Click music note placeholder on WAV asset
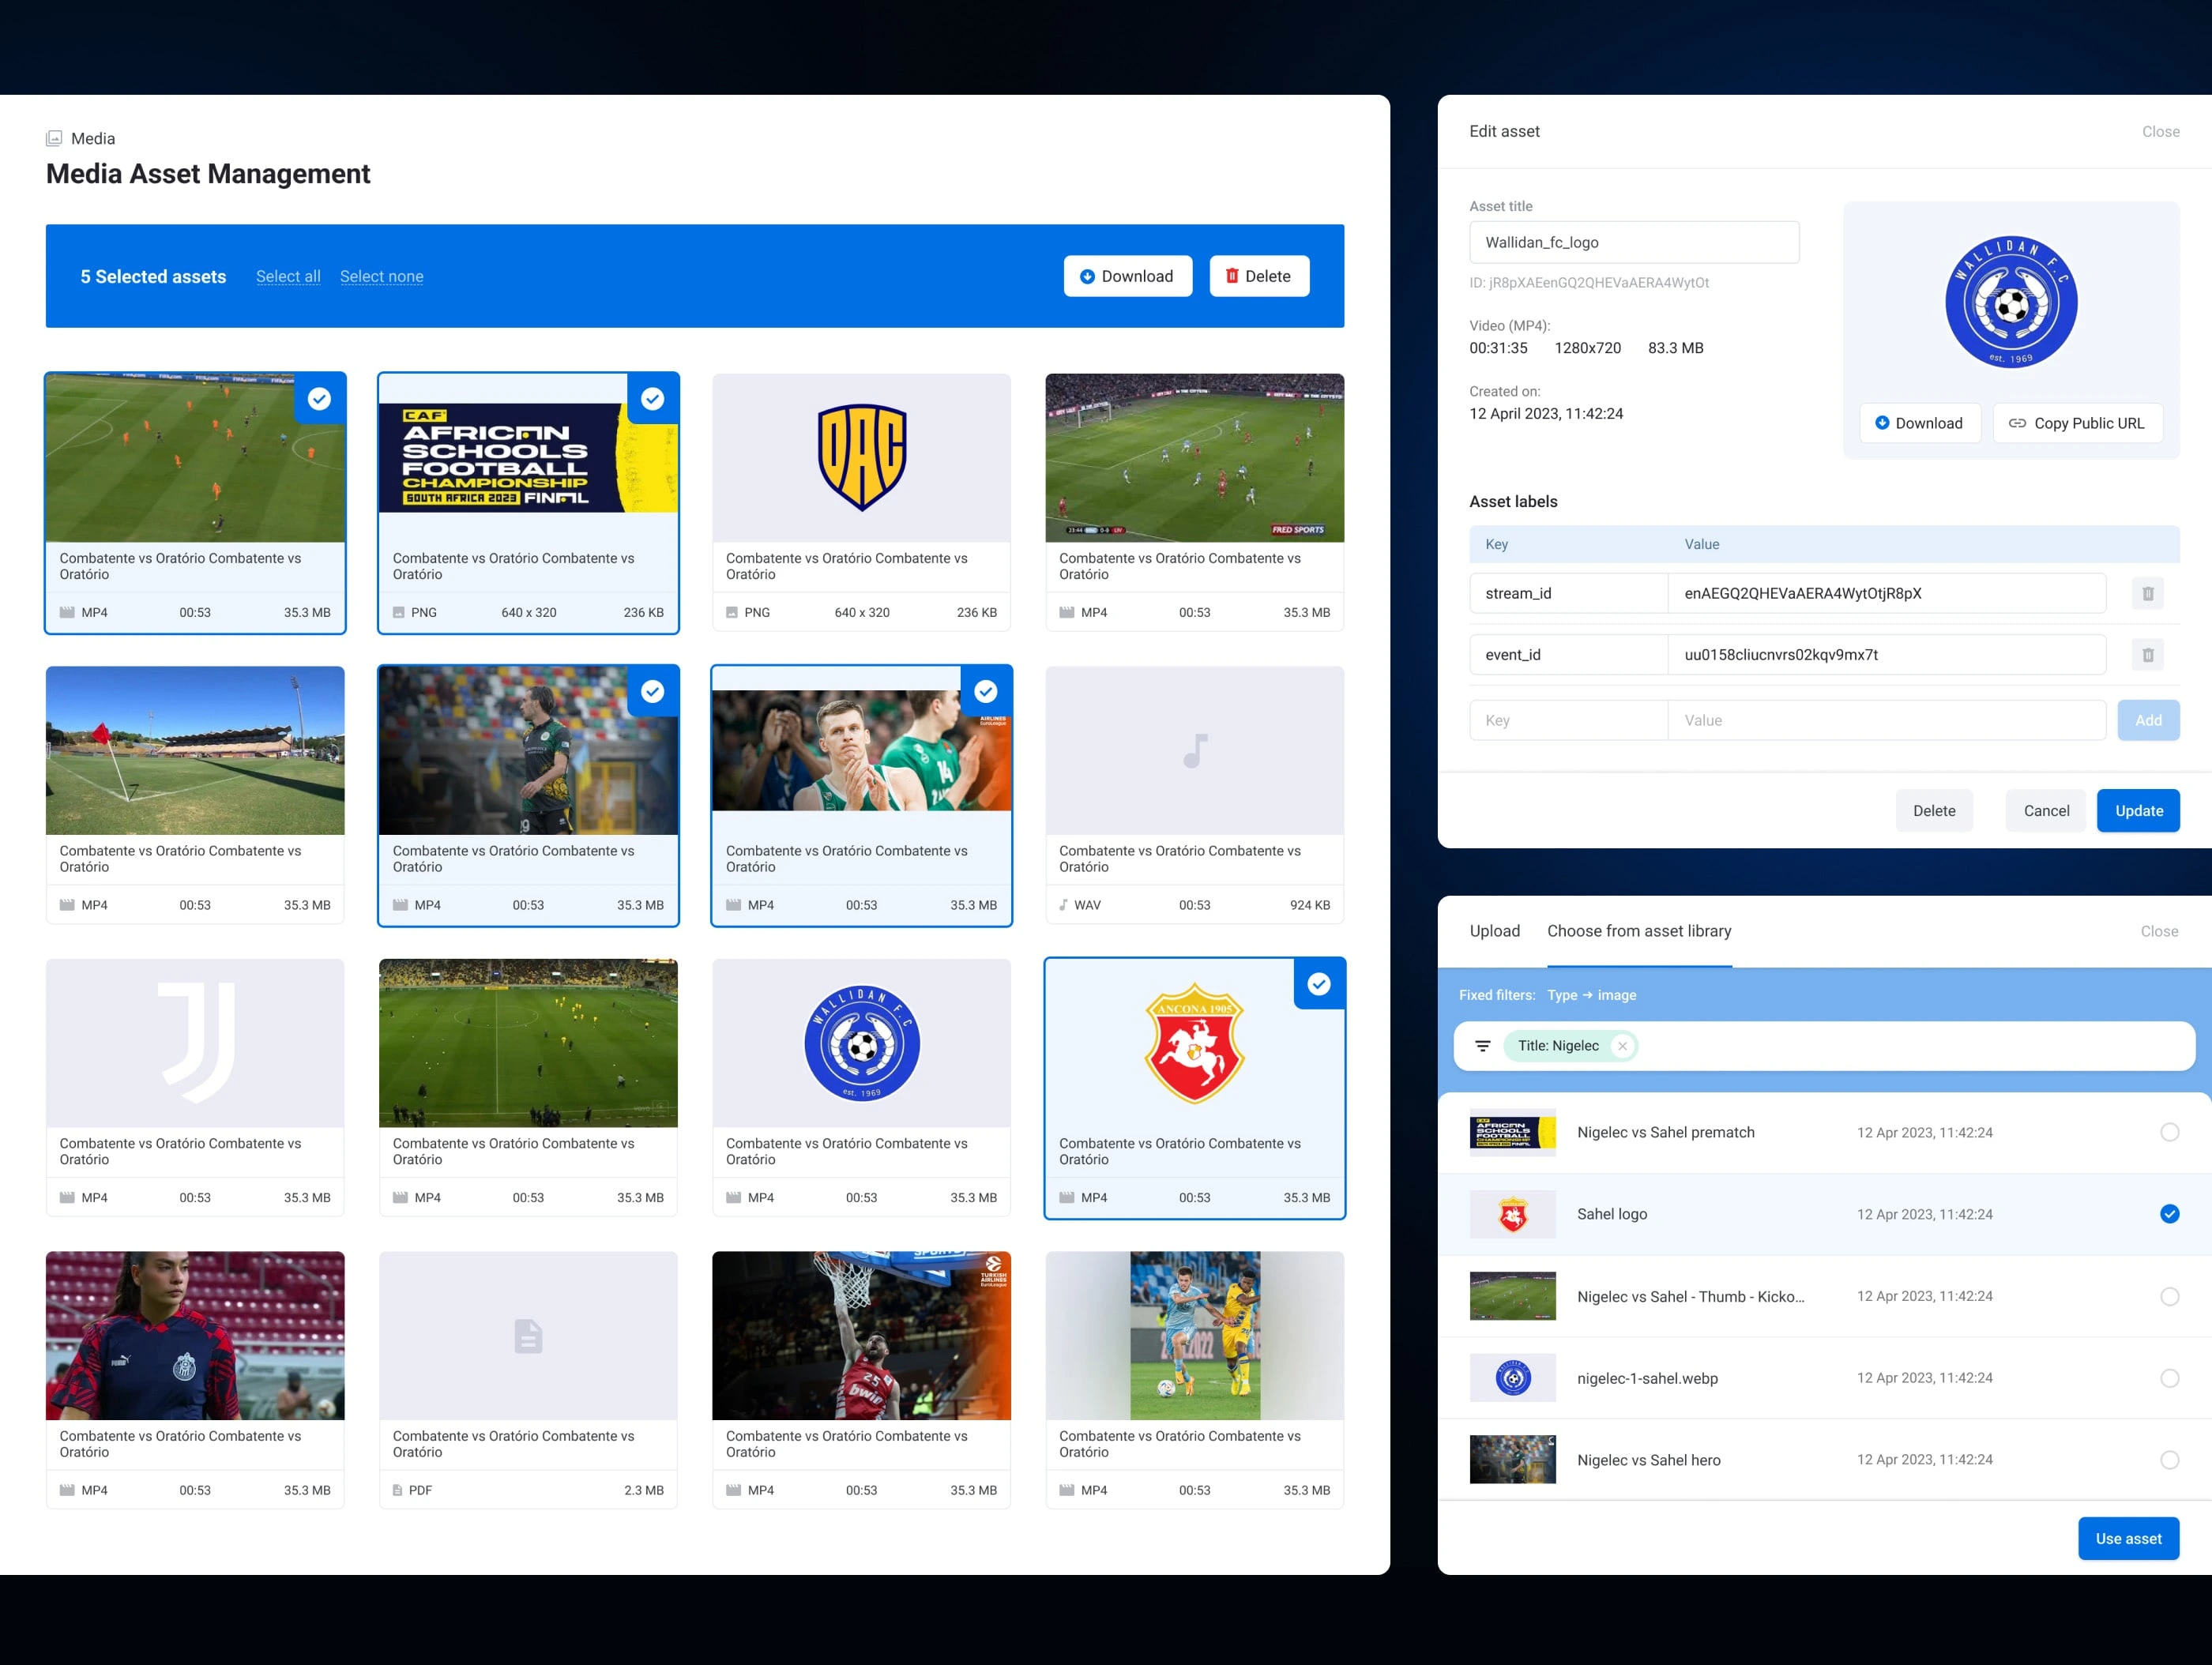Screen dimensions: 2212x1665 pyautogui.click(x=1194, y=750)
